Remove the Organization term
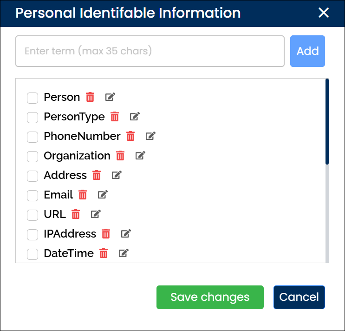This screenshot has height=331, width=345. click(120, 156)
